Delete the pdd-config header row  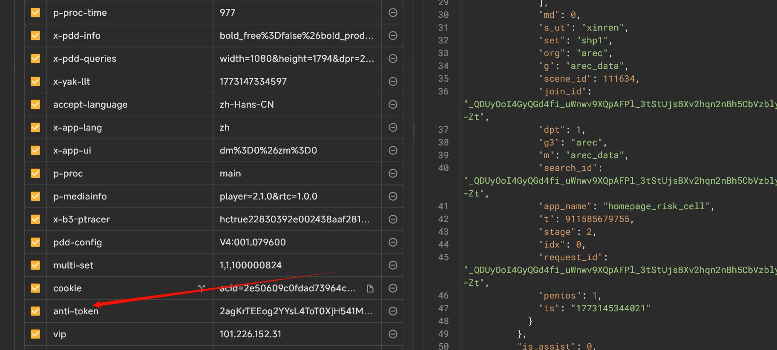click(x=393, y=242)
